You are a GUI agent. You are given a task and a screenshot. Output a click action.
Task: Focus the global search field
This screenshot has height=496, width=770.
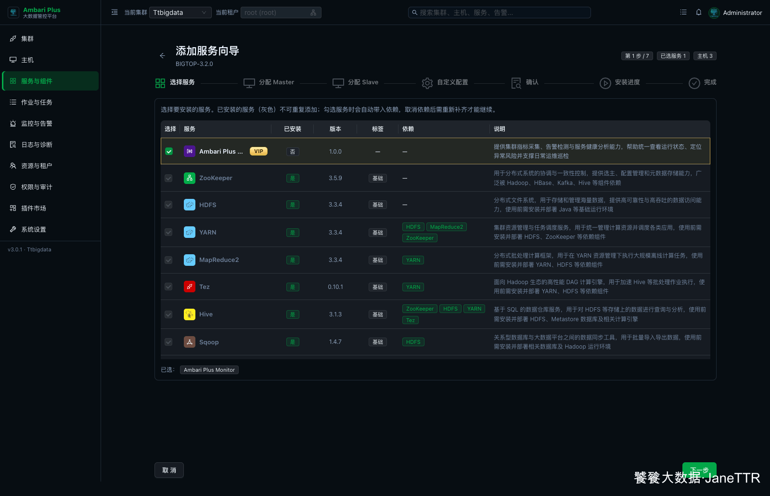[500, 13]
